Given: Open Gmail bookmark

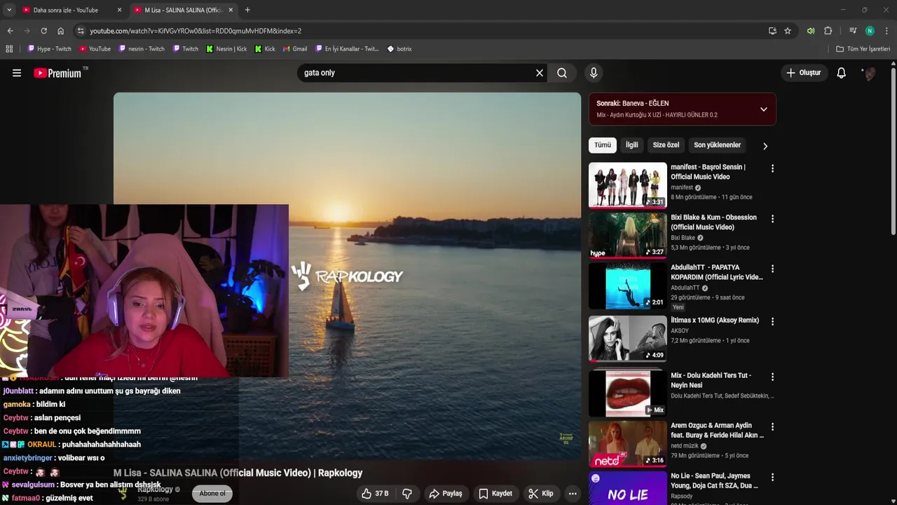Looking at the screenshot, I should [295, 49].
